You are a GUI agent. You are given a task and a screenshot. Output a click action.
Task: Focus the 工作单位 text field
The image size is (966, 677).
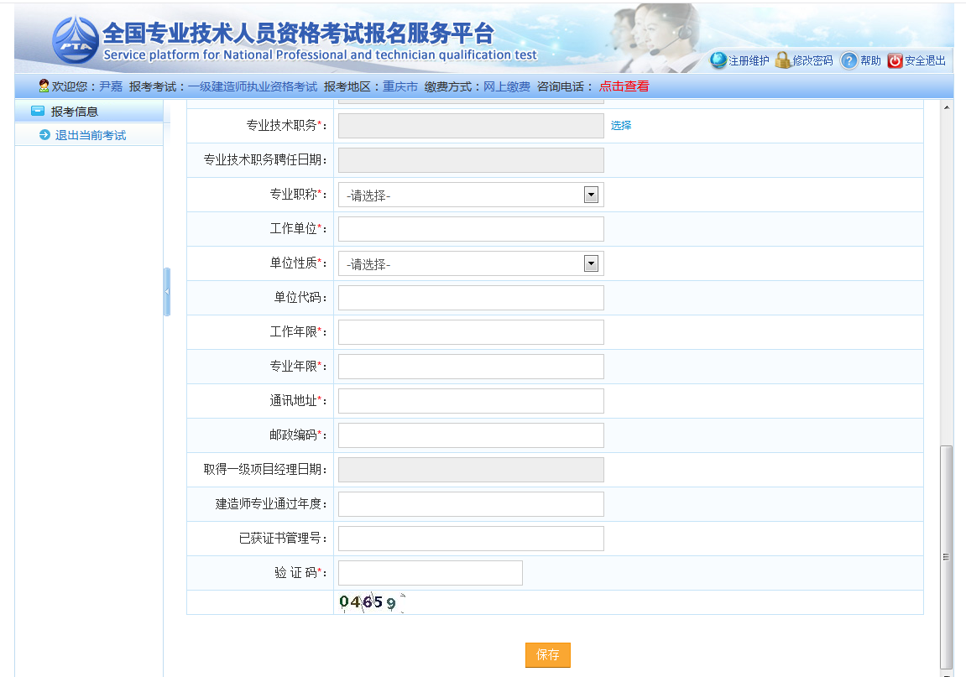coord(470,229)
